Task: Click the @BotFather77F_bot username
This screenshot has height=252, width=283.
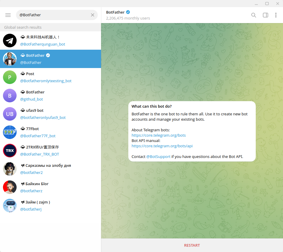Action: (x=38, y=136)
